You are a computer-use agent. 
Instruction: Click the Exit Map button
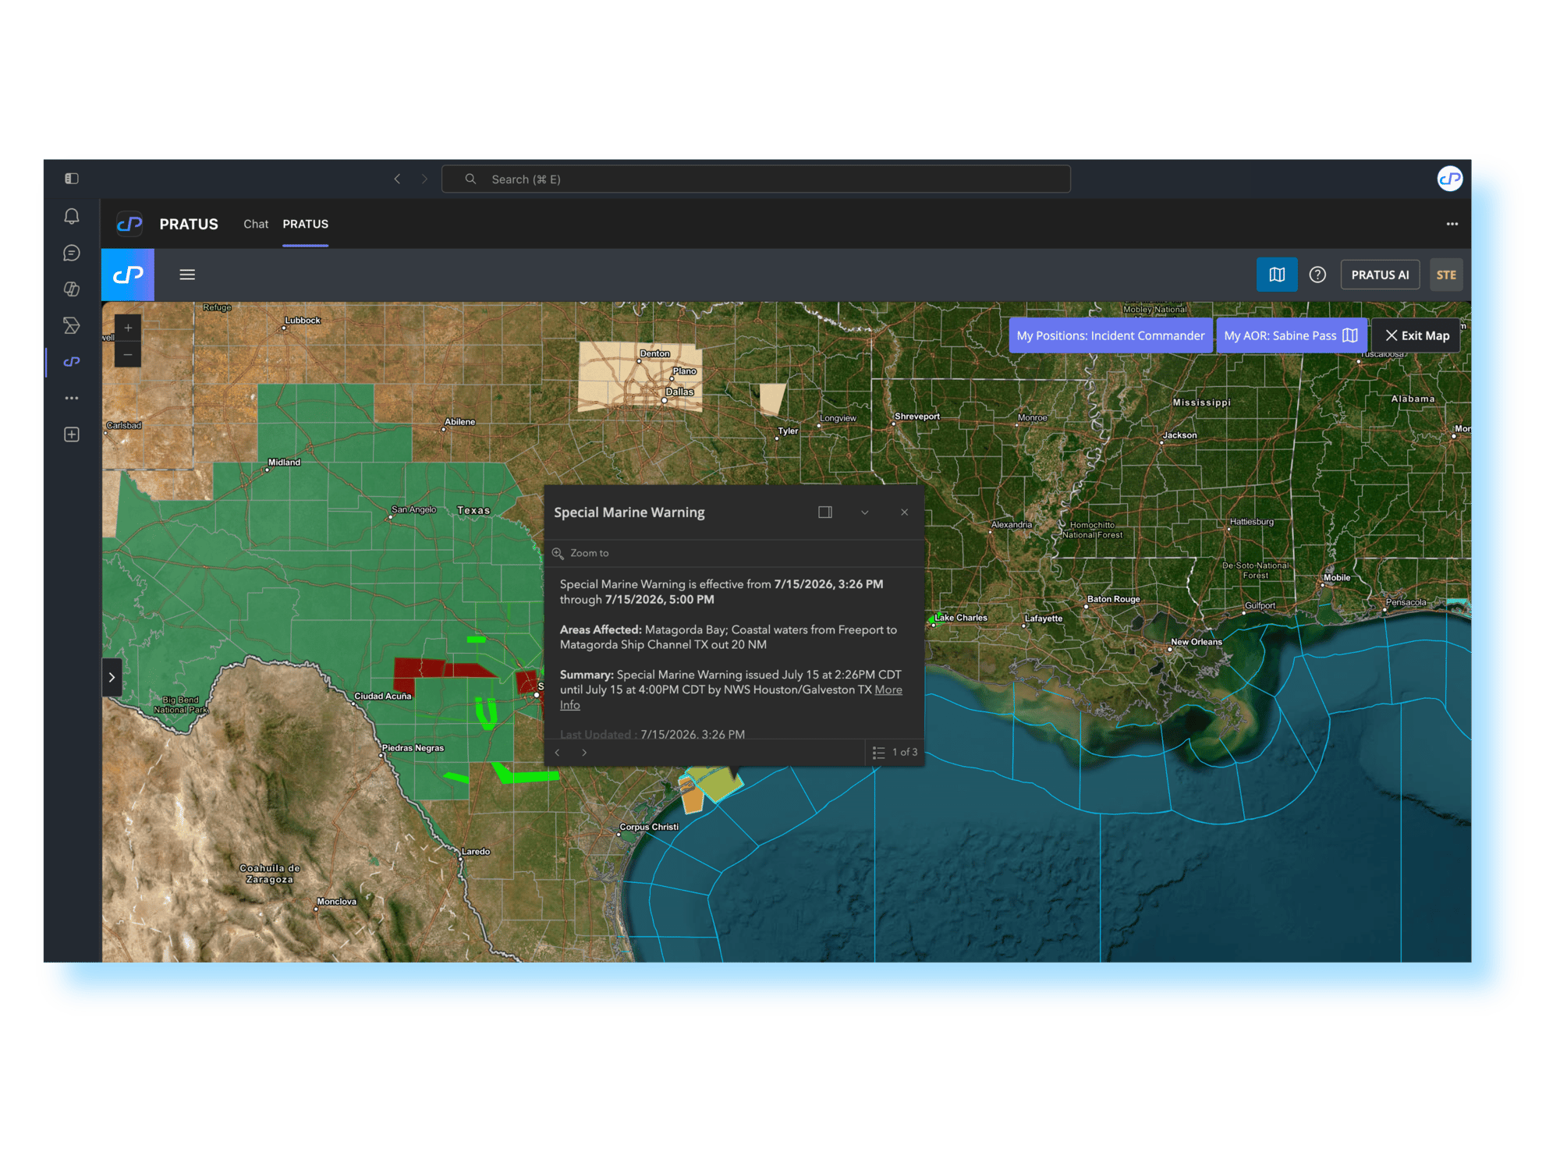pos(1416,335)
